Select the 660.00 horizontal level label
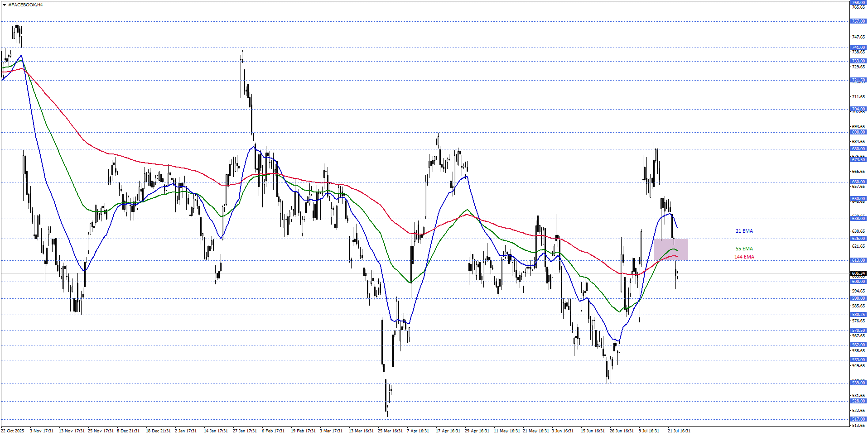The height and width of the screenshot is (436, 868). point(858,182)
